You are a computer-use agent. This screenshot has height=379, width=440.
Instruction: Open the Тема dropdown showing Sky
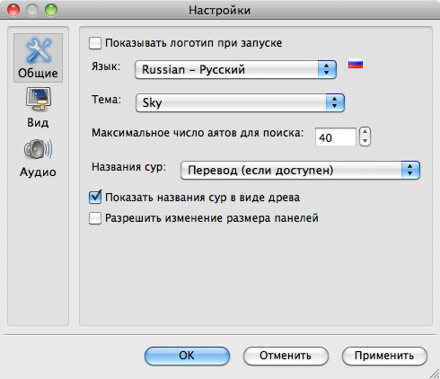tap(240, 102)
